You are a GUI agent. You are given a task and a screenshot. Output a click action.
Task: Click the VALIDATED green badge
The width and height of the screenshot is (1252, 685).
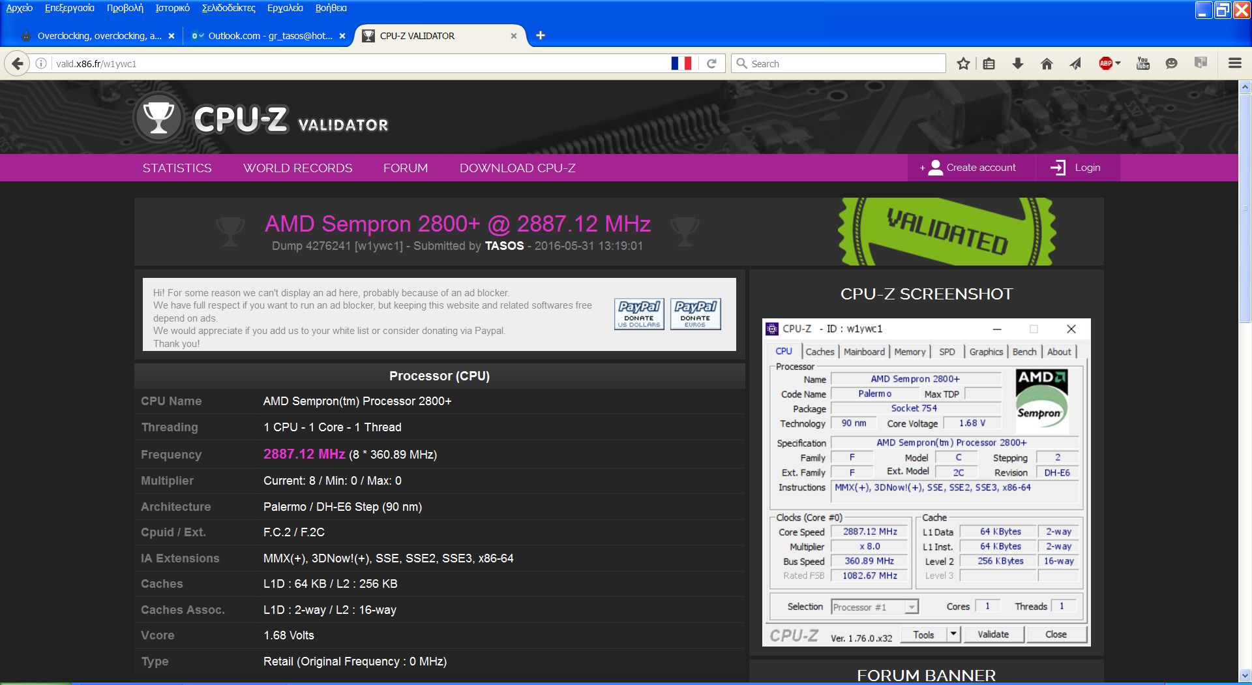(x=946, y=232)
